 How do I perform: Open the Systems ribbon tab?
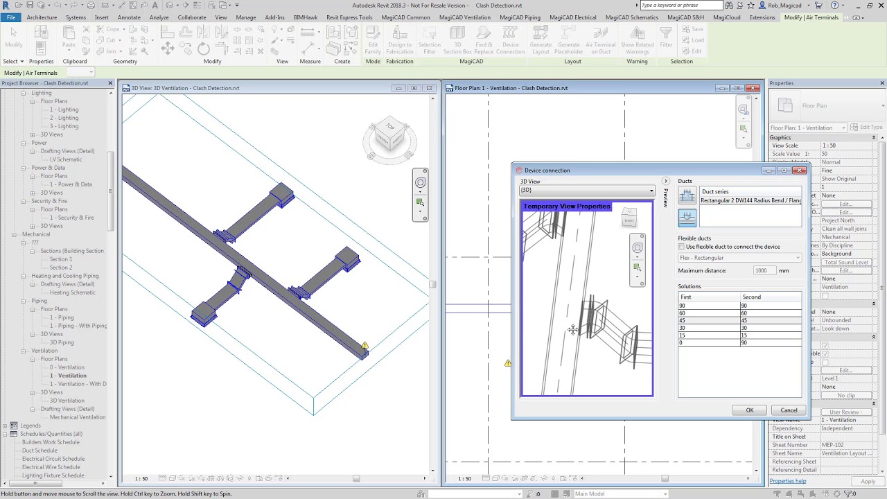[x=76, y=17]
